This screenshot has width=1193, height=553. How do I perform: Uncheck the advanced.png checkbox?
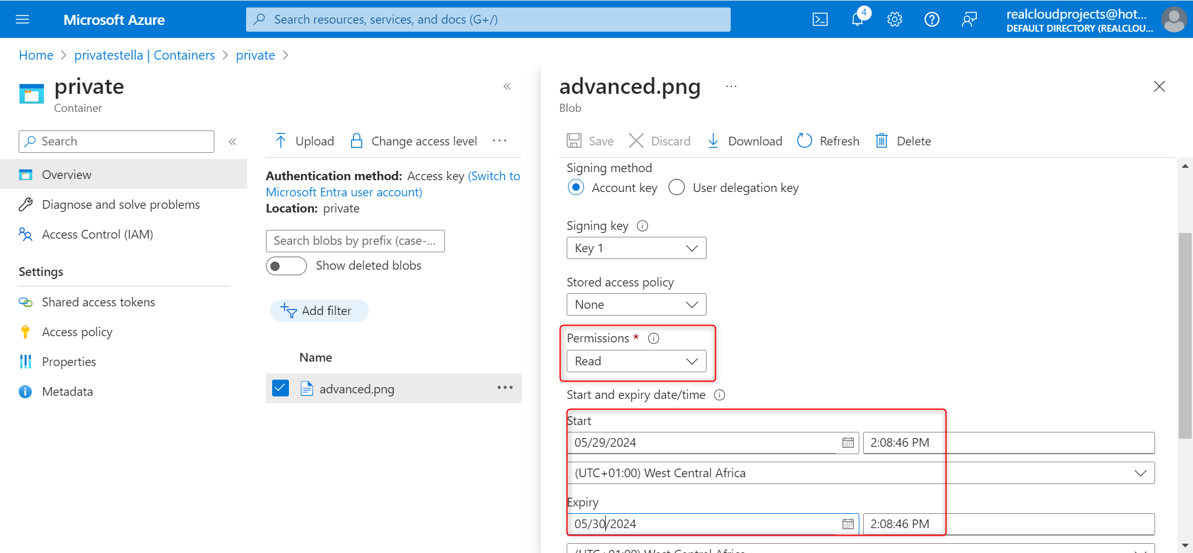pos(281,388)
